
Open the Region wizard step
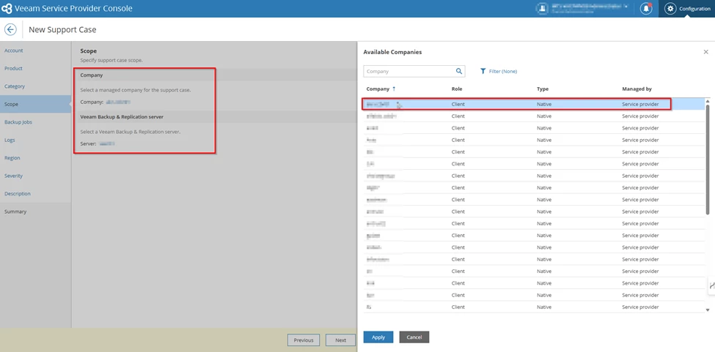click(12, 158)
